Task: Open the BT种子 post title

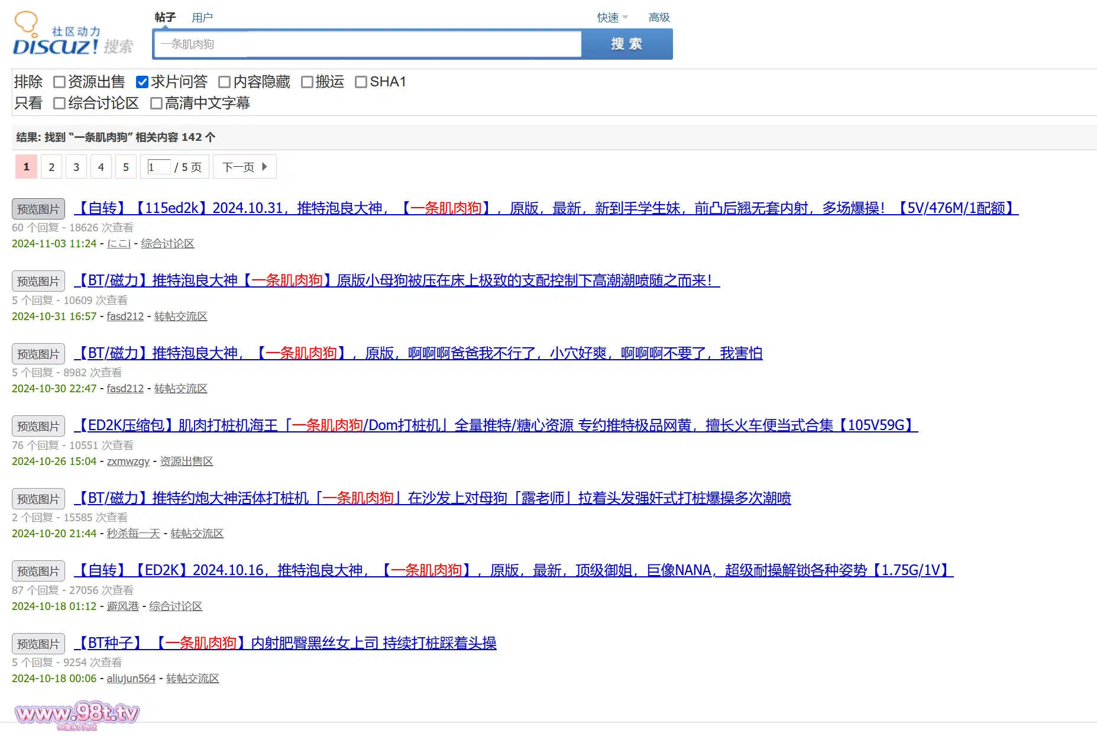Action: pos(285,643)
